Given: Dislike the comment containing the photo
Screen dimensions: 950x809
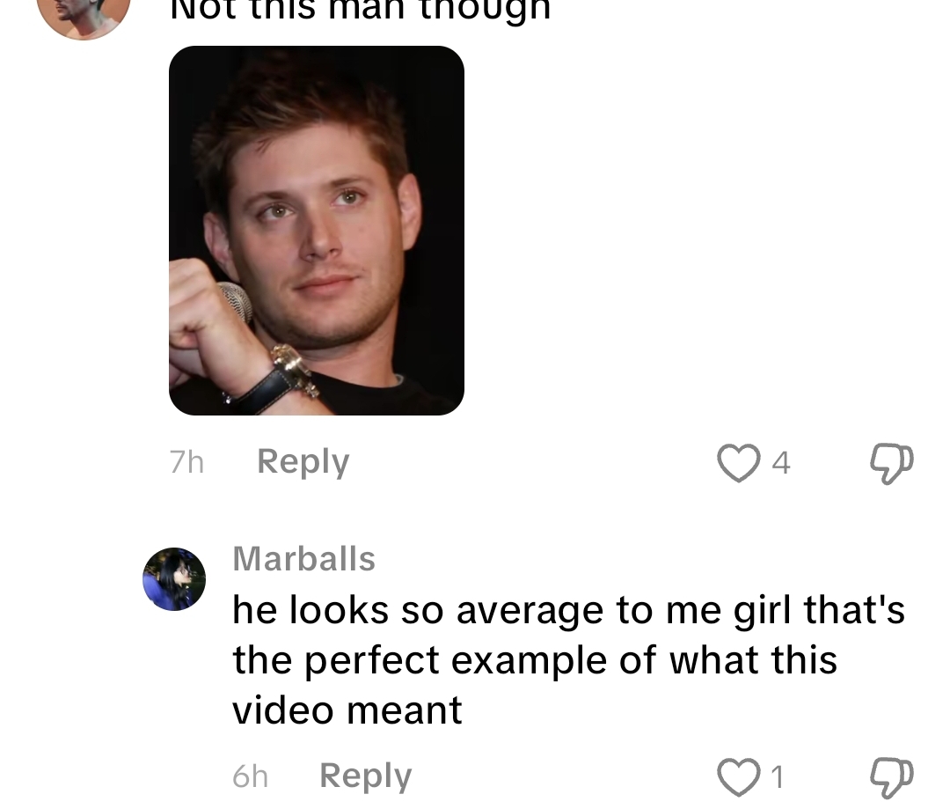Looking at the screenshot, I should pyautogui.click(x=892, y=464).
